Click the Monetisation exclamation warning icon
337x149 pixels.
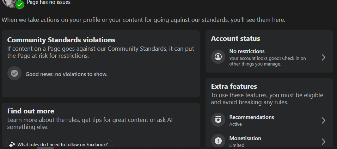pyautogui.click(x=218, y=141)
